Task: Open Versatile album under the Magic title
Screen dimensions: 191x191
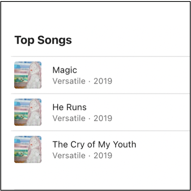Action: (x=69, y=81)
